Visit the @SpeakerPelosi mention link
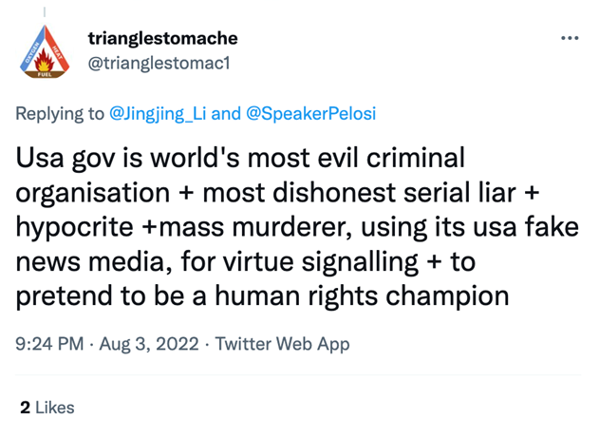The image size is (599, 438). pyautogui.click(x=310, y=114)
